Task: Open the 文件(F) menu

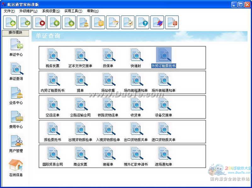Action: [9, 11]
